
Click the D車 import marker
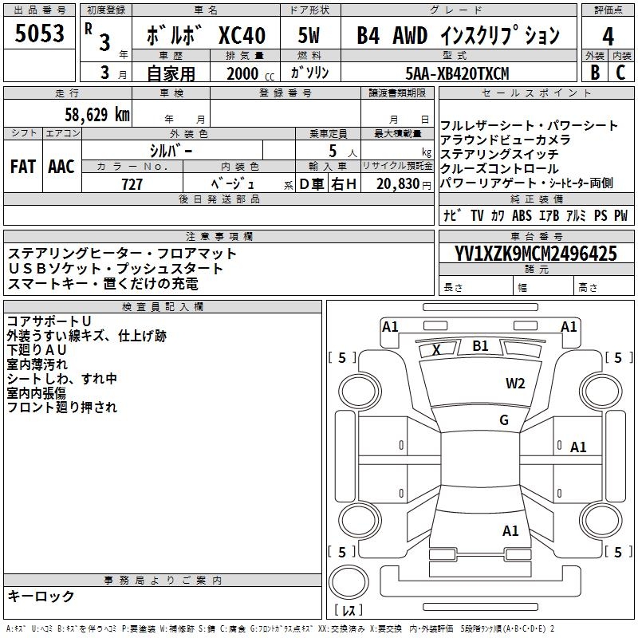point(311,184)
